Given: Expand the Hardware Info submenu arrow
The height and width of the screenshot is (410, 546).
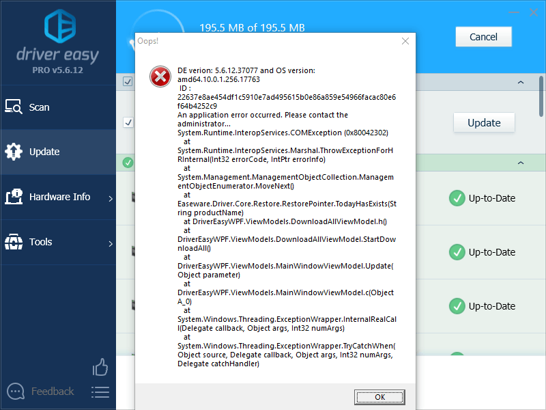Looking at the screenshot, I should [x=111, y=199].
